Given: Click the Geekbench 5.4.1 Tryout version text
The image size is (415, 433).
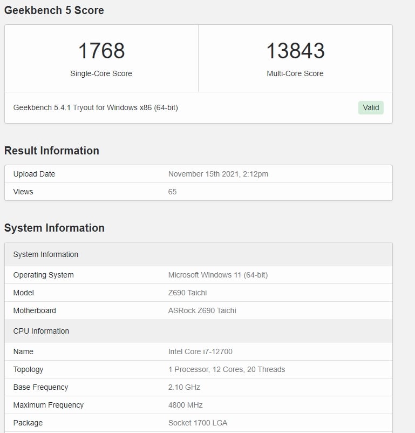Looking at the screenshot, I should (96, 107).
